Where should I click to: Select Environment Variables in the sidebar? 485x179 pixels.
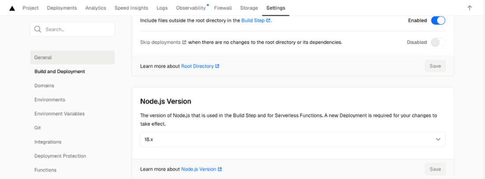(60, 114)
